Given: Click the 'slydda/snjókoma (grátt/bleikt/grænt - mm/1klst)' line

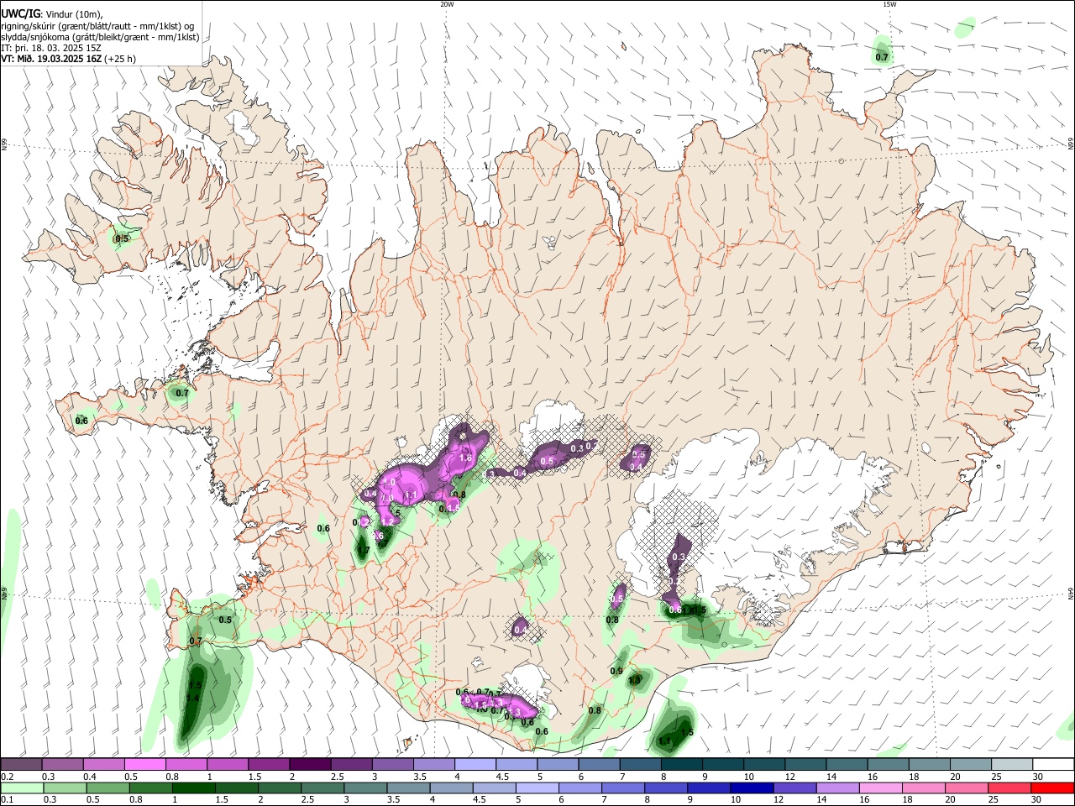Looking at the screenshot, I should (x=100, y=37).
